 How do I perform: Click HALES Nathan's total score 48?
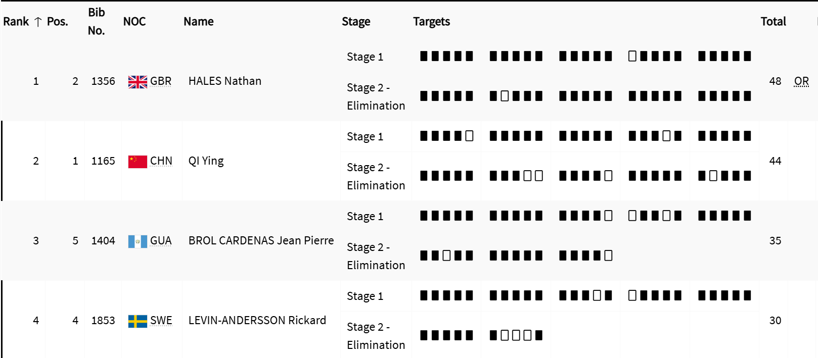775,81
